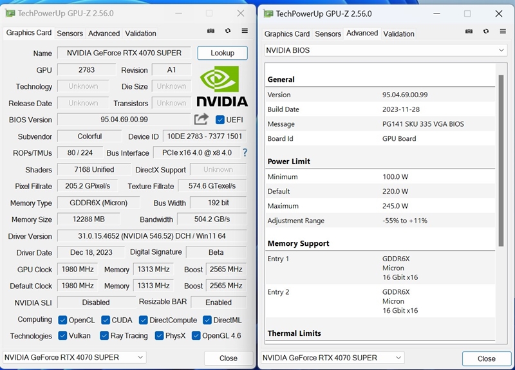Click Driver Version field
The width and height of the screenshot is (515, 370).
click(x=152, y=236)
